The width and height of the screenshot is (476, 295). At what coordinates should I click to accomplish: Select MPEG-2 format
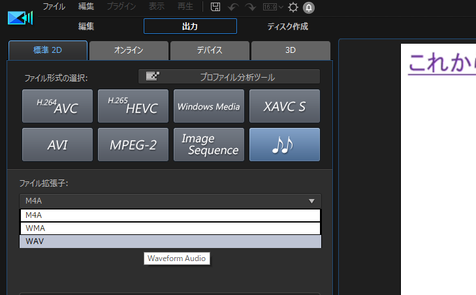point(133,144)
